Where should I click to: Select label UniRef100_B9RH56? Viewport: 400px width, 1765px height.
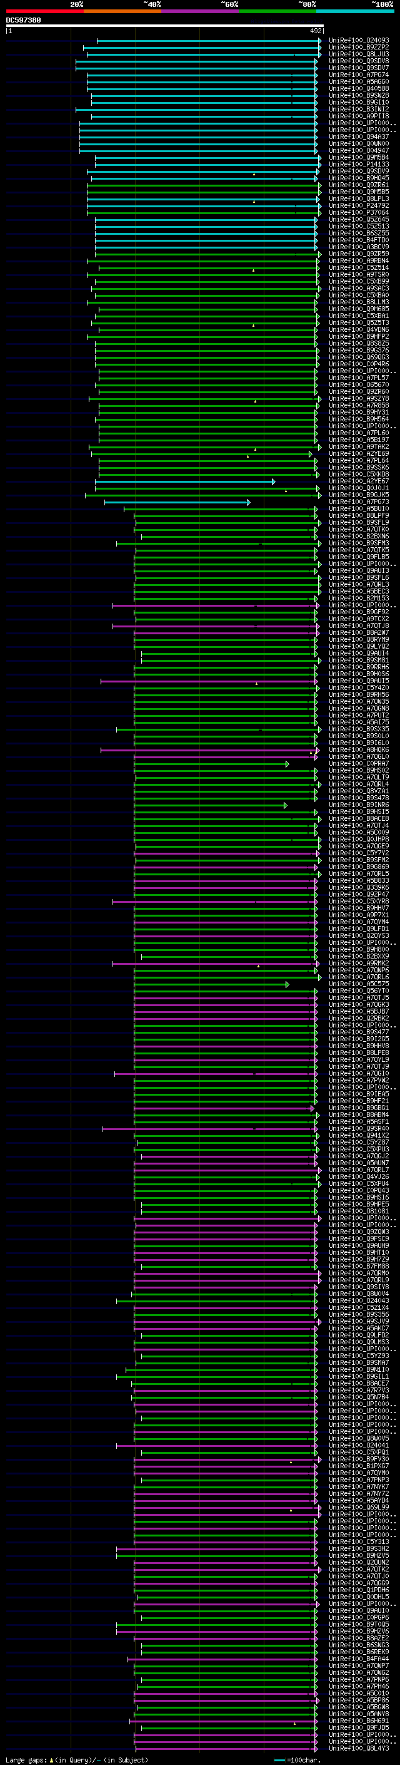point(359,695)
